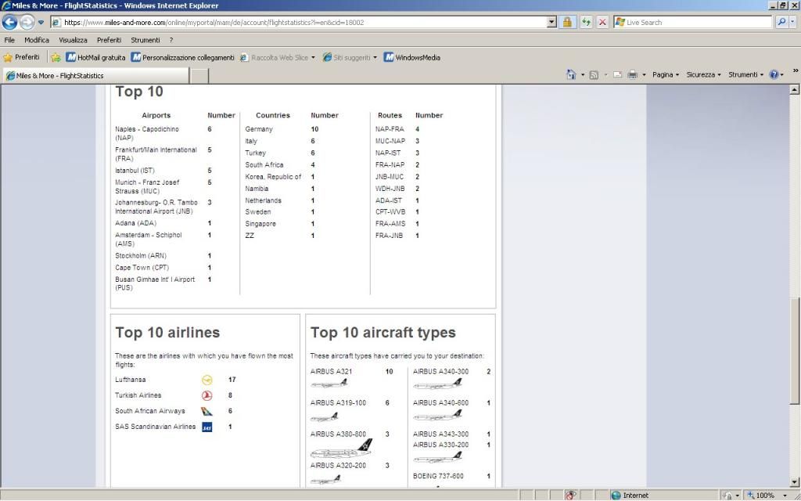
Task: Open the Preferiti menu in menu bar
Action: (110, 40)
